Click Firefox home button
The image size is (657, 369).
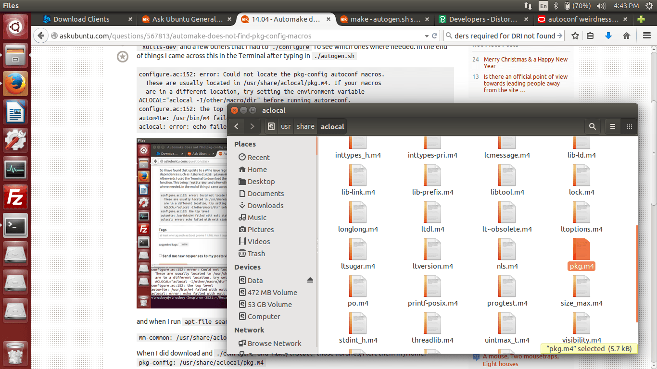coord(626,36)
